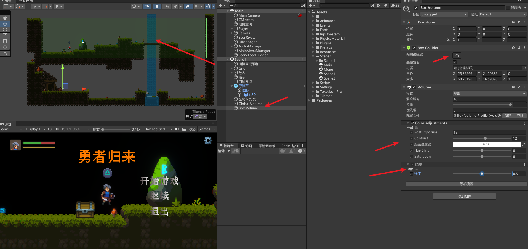The width and height of the screenshot is (528, 249).
Task: Disable the Post Exposure override checkbox
Action: (x=411, y=133)
